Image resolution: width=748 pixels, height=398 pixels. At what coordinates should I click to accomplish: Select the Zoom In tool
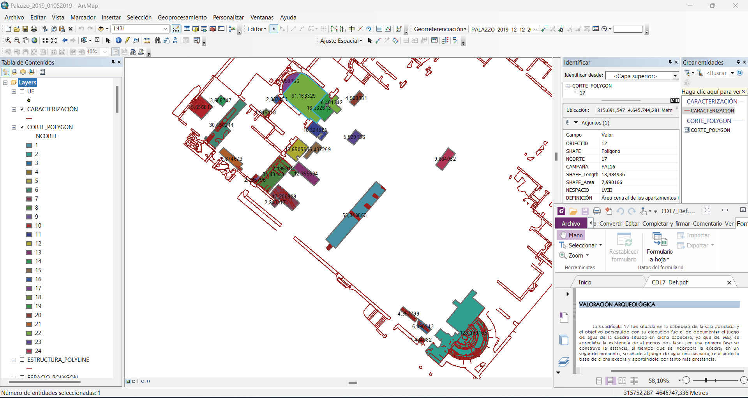coord(8,40)
